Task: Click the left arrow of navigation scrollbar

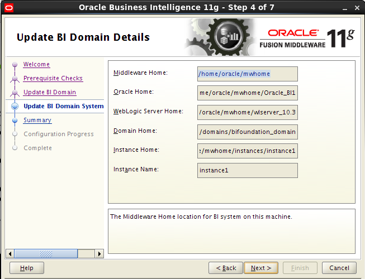Action: (10, 254)
